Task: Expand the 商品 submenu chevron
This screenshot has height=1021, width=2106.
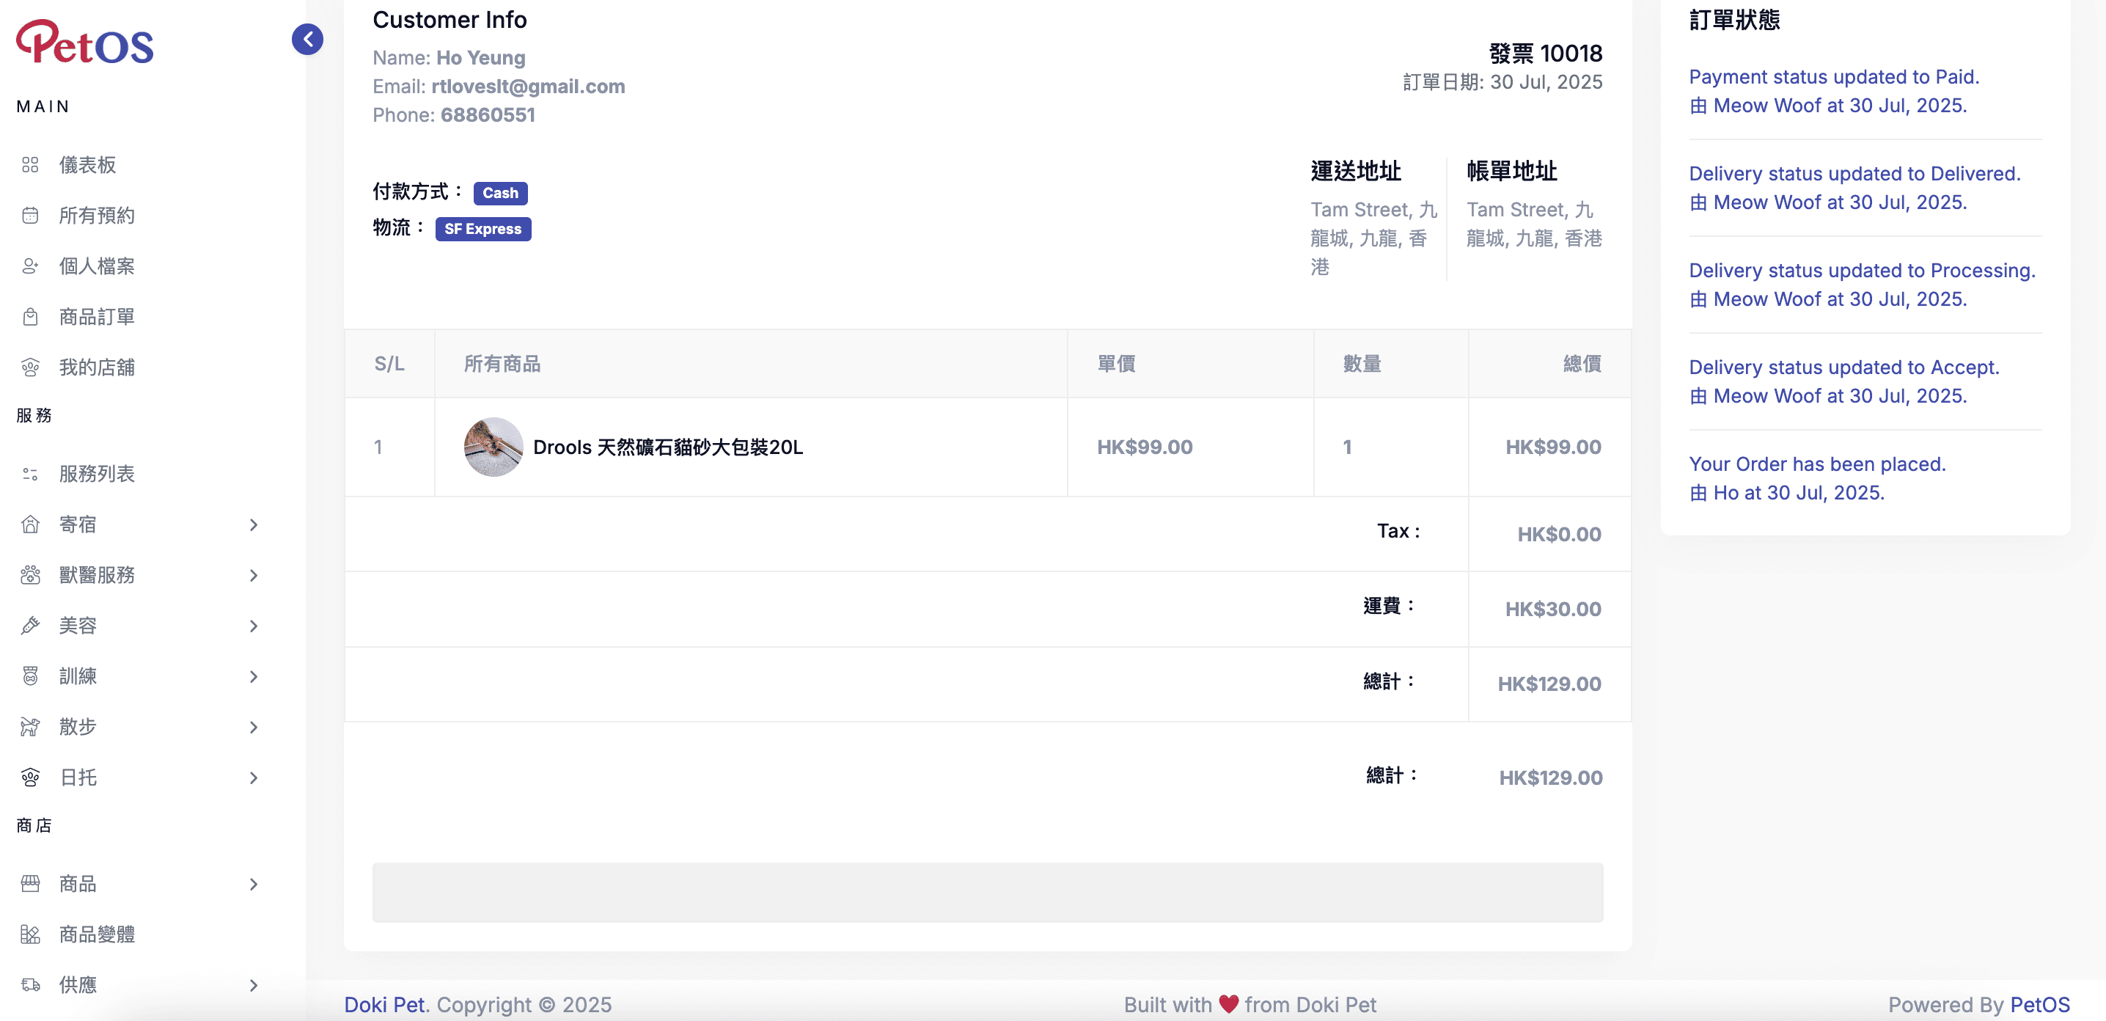Action: (x=254, y=885)
